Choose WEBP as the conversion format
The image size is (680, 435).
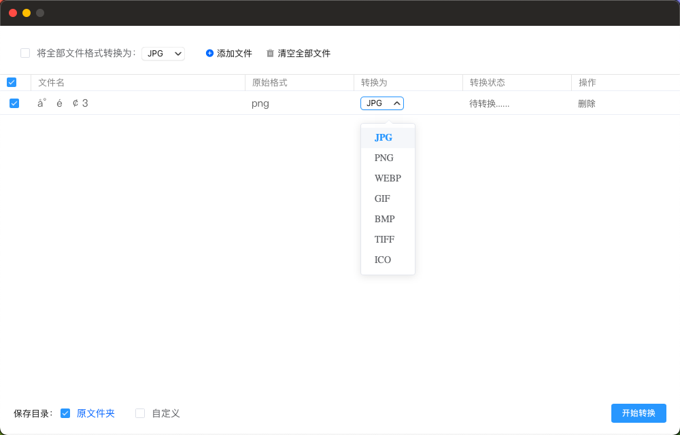[388, 178]
